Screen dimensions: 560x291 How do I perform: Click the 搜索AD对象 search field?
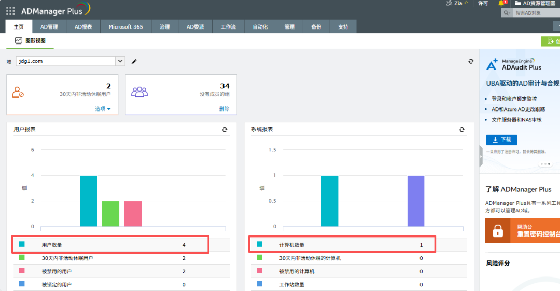pos(537,13)
